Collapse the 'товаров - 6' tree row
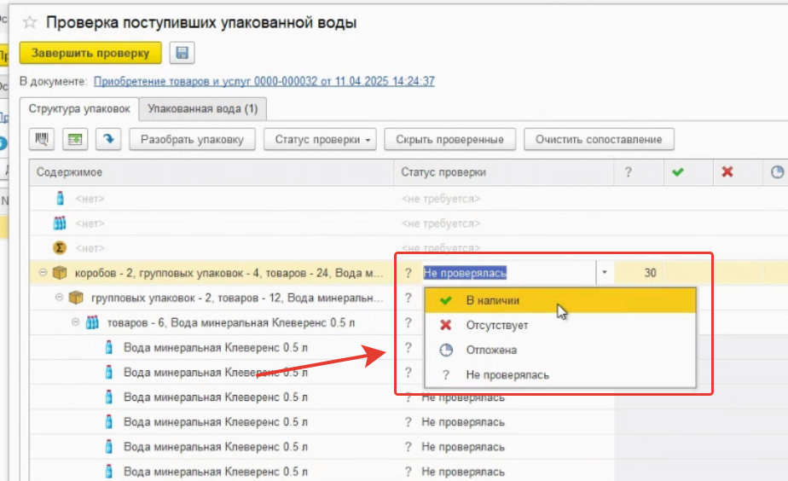This screenshot has width=788, height=481. click(75, 323)
